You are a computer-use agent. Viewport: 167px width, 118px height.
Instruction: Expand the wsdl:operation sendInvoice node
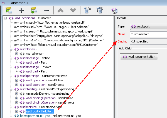click(x=16, y=85)
